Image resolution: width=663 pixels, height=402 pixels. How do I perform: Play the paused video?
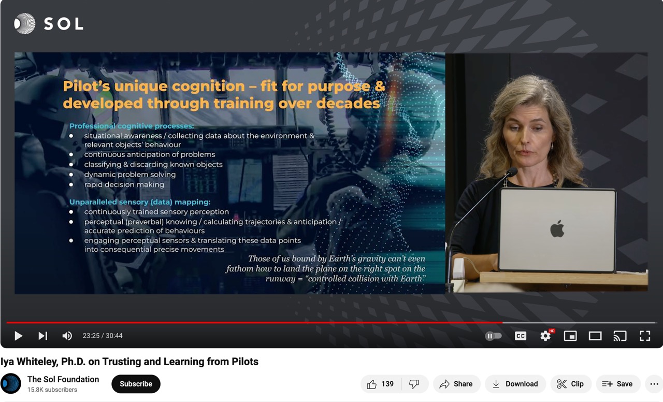point(18,336)
